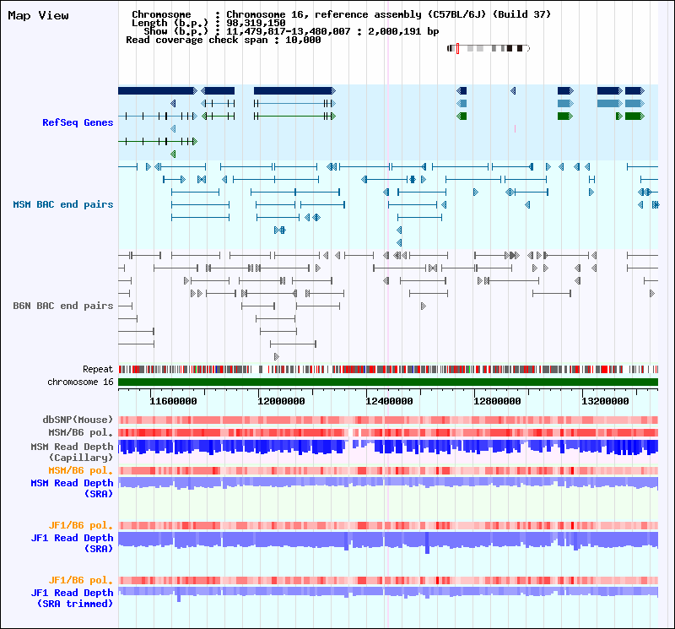Viewport: 675px width, 629px height.
Task: Click ruler position 12800000
Action: click(497, 402)
